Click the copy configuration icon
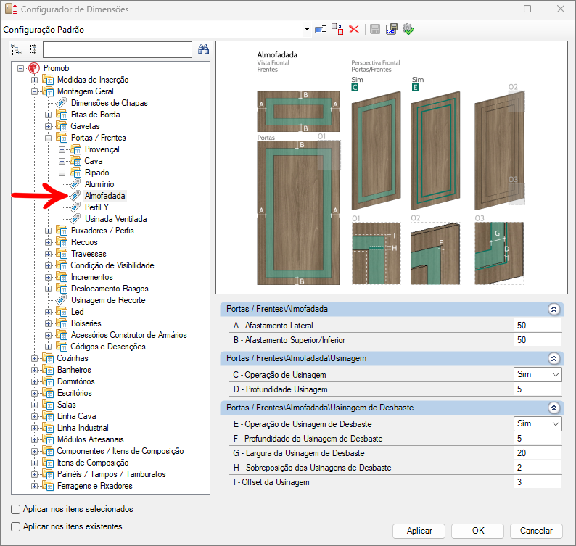 click(337, 29)
